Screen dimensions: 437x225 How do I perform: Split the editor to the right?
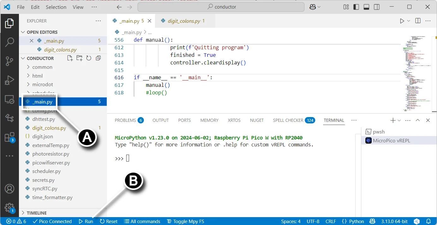[418, 21]
